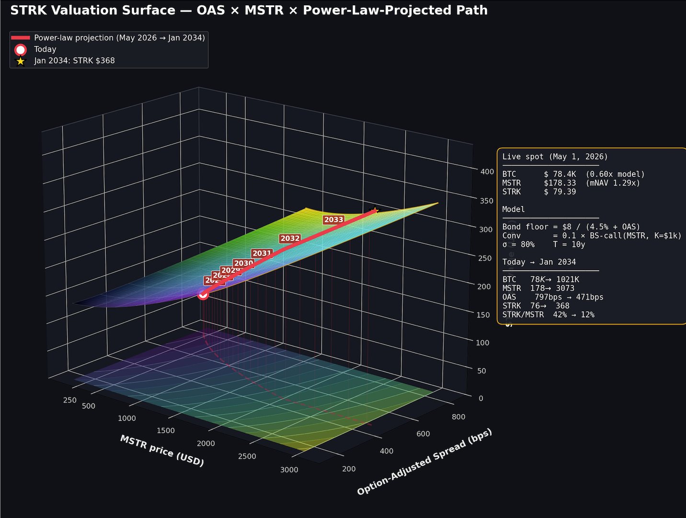Select the 2033 year label on the path
This screenshot has width=686, height=518.
click(334, 219)
